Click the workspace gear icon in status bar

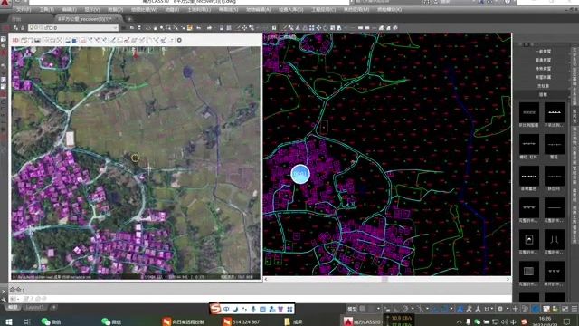tap(500, 309)
